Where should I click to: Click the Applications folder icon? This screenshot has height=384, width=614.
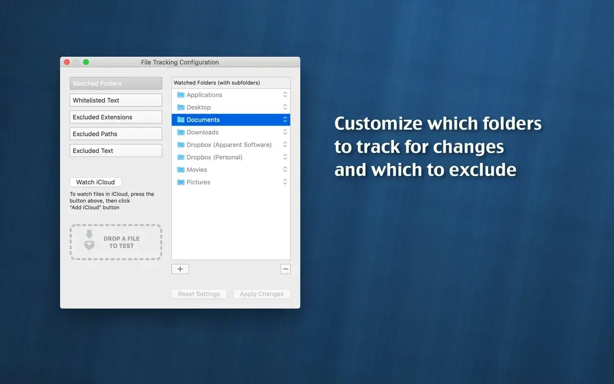180,95
